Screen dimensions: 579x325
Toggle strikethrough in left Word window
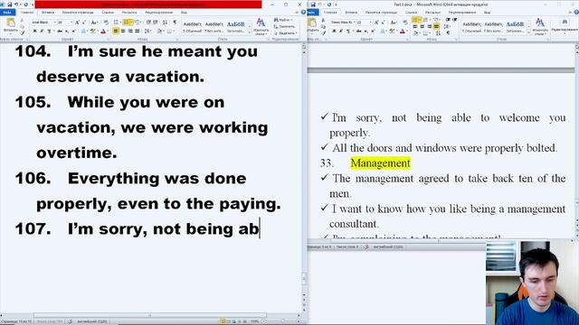coord(60,32)
